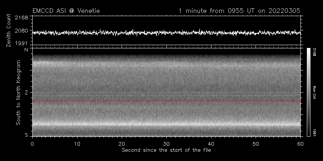323x161 pixels.
Task: Select the 40 second tick label
Action: point(211,143)
